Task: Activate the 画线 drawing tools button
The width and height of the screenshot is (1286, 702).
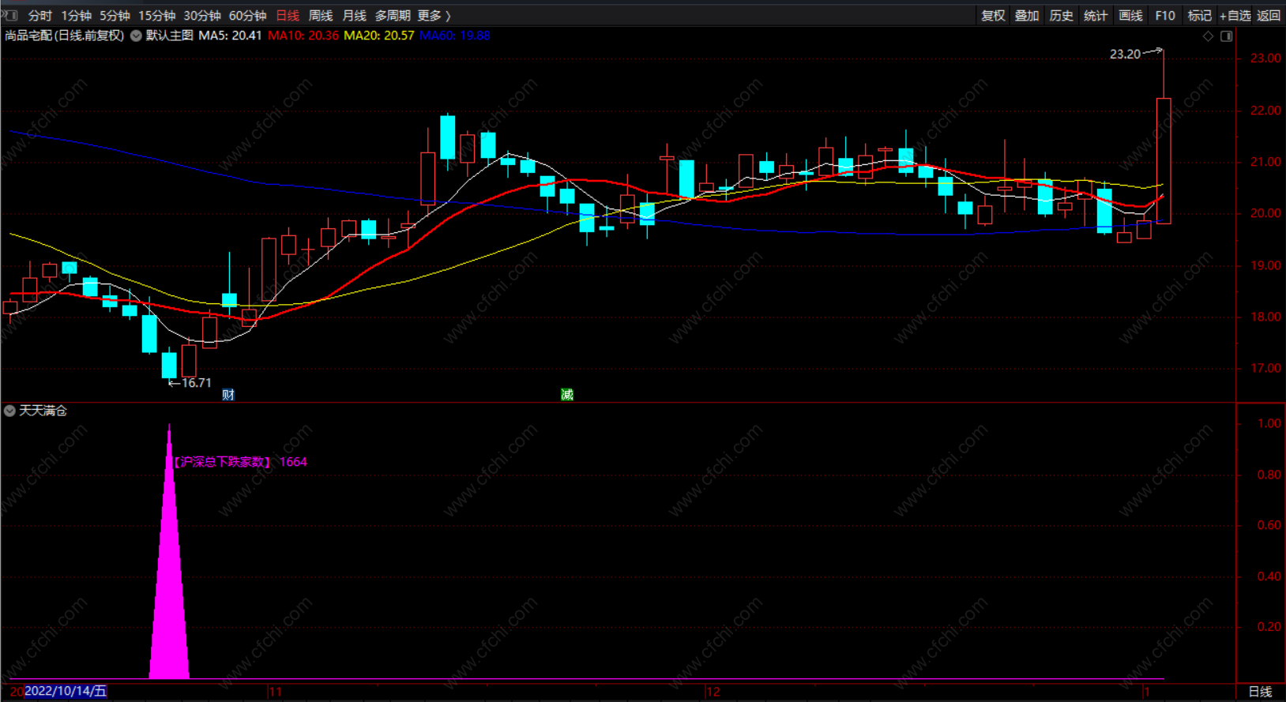Action: tap(1130, 16)
